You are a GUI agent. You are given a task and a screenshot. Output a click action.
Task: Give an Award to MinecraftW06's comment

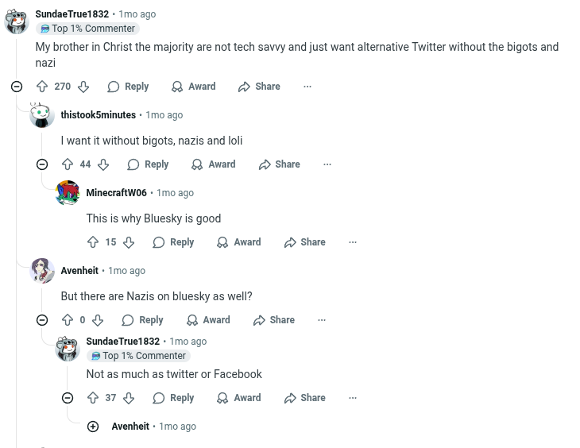click(238, 242)
